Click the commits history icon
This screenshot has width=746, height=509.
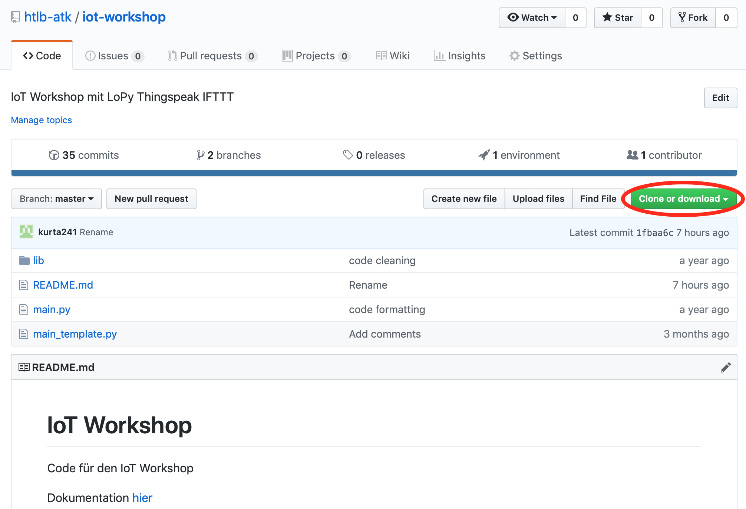click(54, 155)
